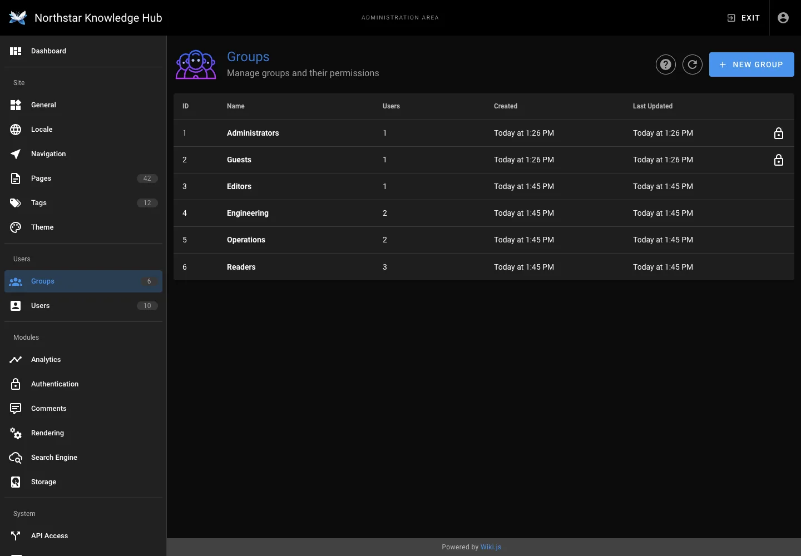Image resolution: width=801 pixels, height=556 pixels.
Task: Follow the Wiki.js footer link
Action: [491, 547]
